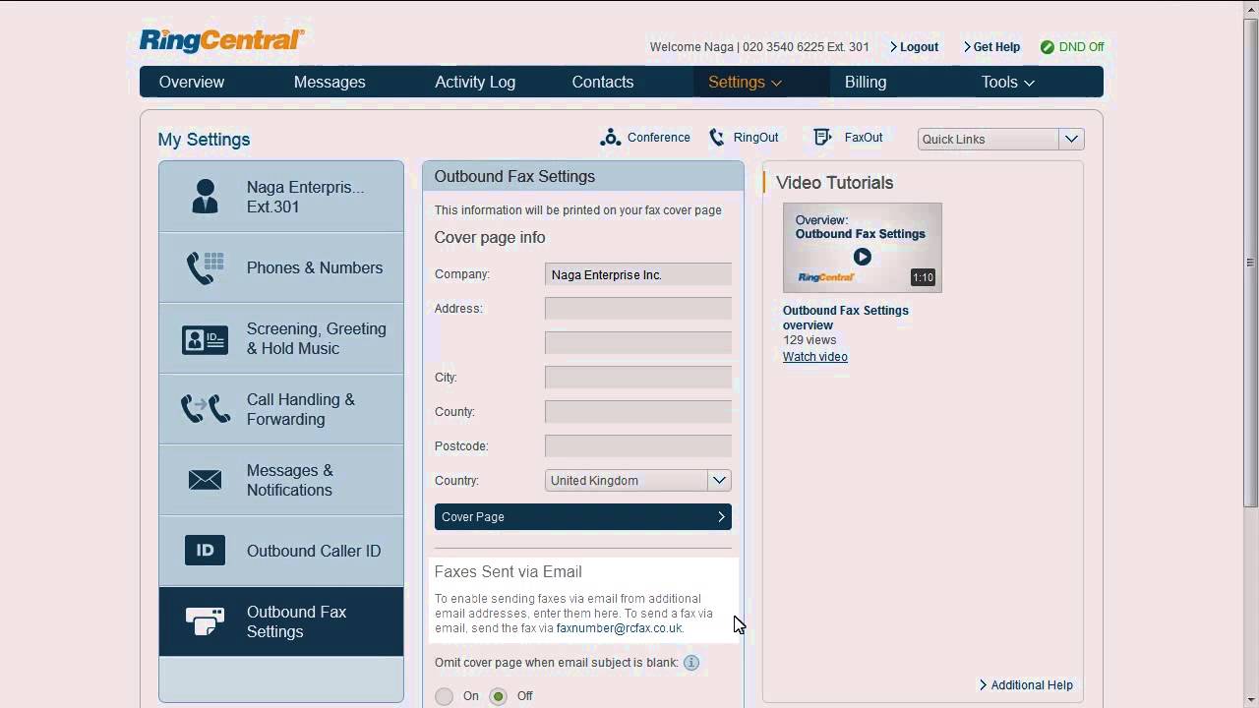Image resolution: width=1259 pixels, height=708 pixels.
Task: Expand the Cover Page section
Action: point(583,517)
